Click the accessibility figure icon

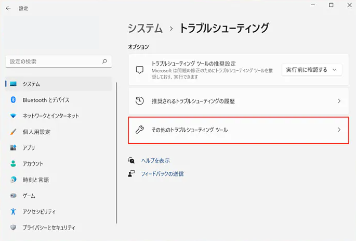point(14,212)
